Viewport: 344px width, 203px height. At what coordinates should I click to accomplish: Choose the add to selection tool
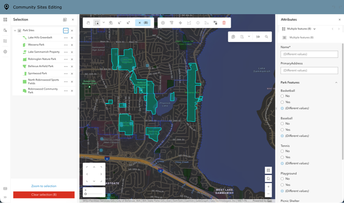[x=128, y=23]
